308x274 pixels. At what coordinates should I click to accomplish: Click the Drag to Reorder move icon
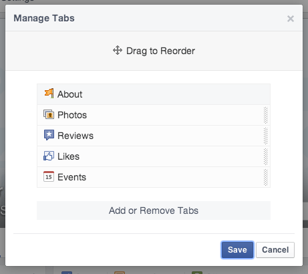pos(118,50)
